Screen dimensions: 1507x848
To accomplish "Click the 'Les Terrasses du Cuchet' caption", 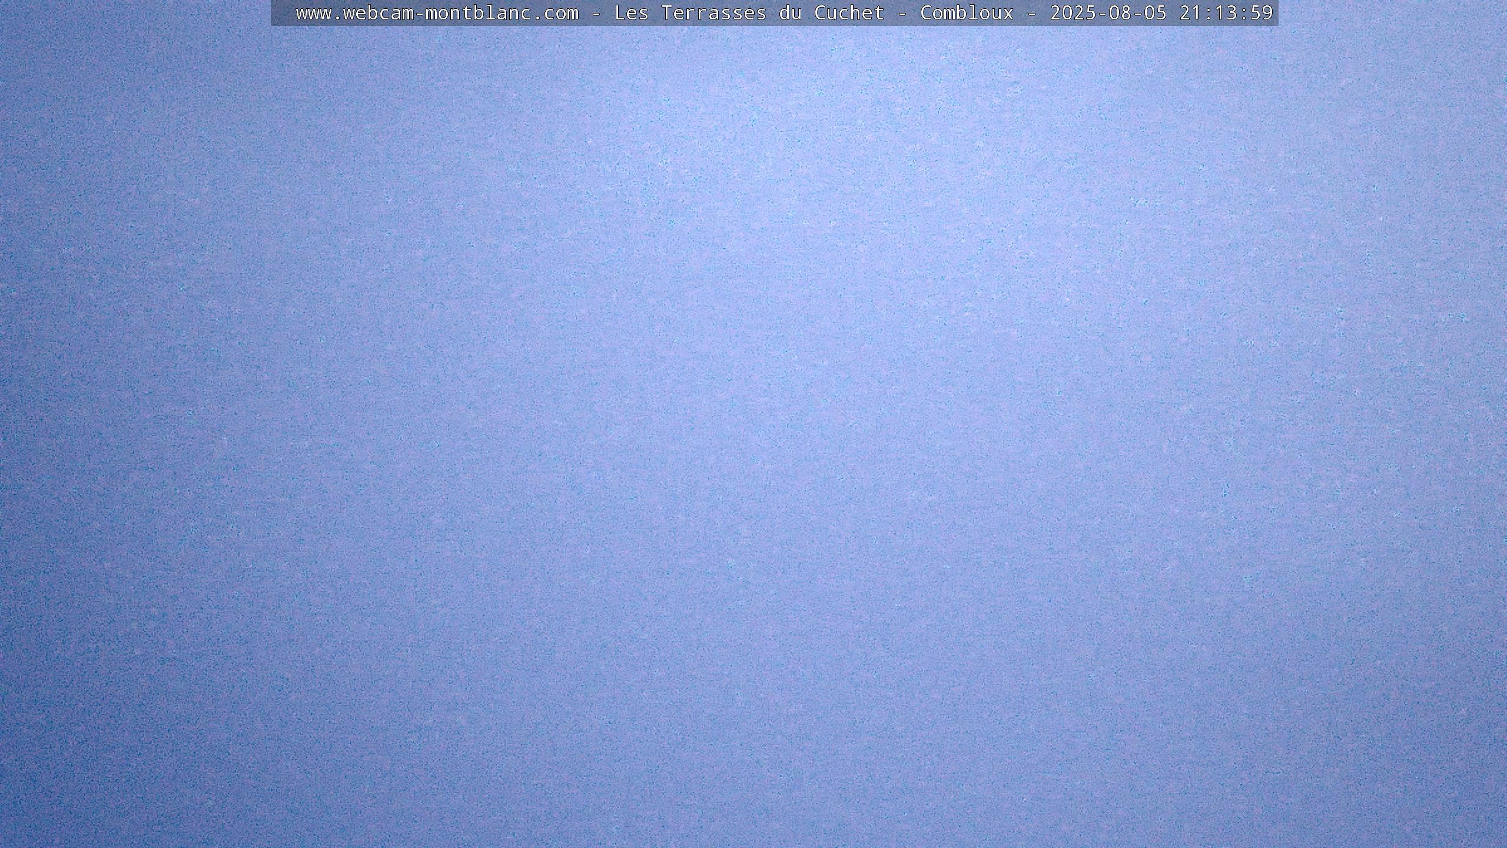I will pyautogui.click(x=749, y=13).
